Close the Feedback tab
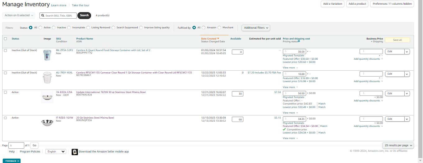 click(x=18, y=161)
